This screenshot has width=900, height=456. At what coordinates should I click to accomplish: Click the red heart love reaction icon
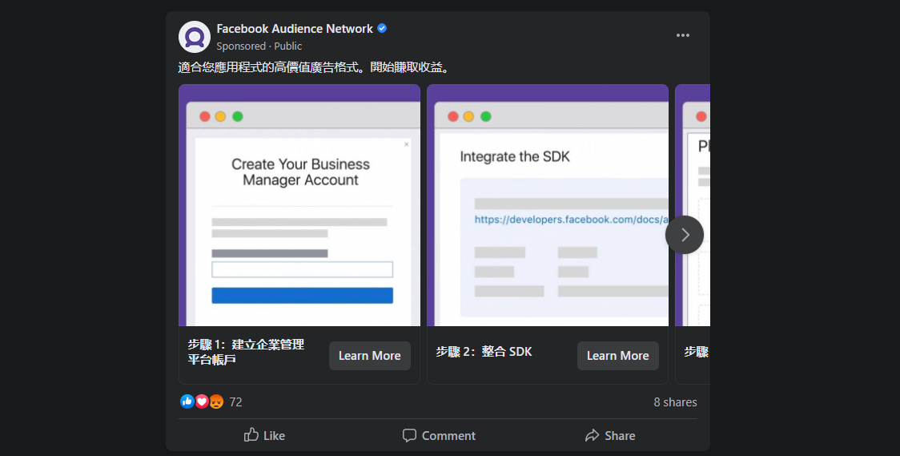202,402
